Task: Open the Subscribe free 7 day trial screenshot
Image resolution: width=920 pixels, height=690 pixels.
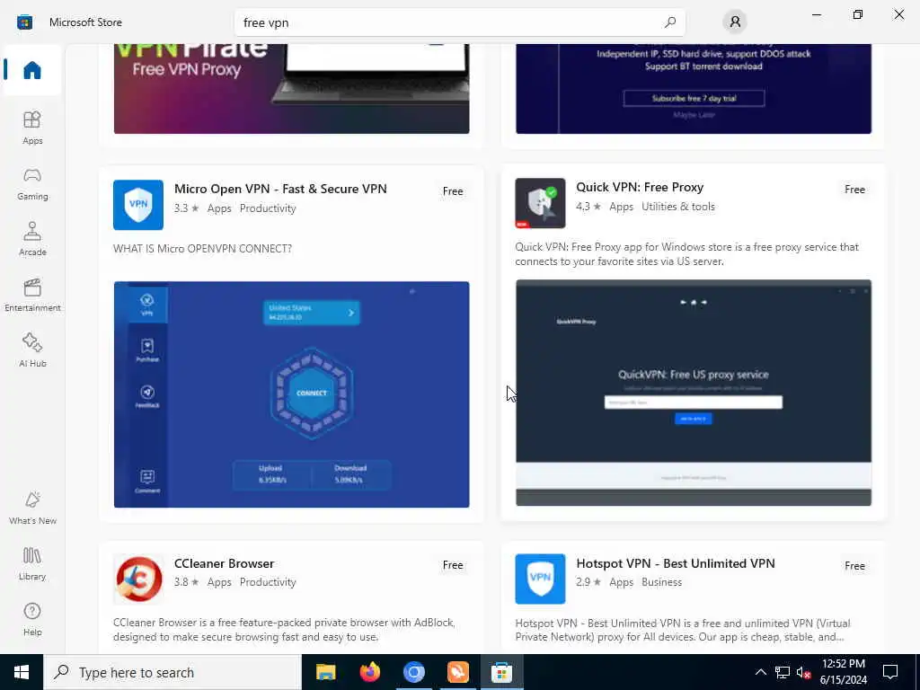Action: click(x=694, y=89)
